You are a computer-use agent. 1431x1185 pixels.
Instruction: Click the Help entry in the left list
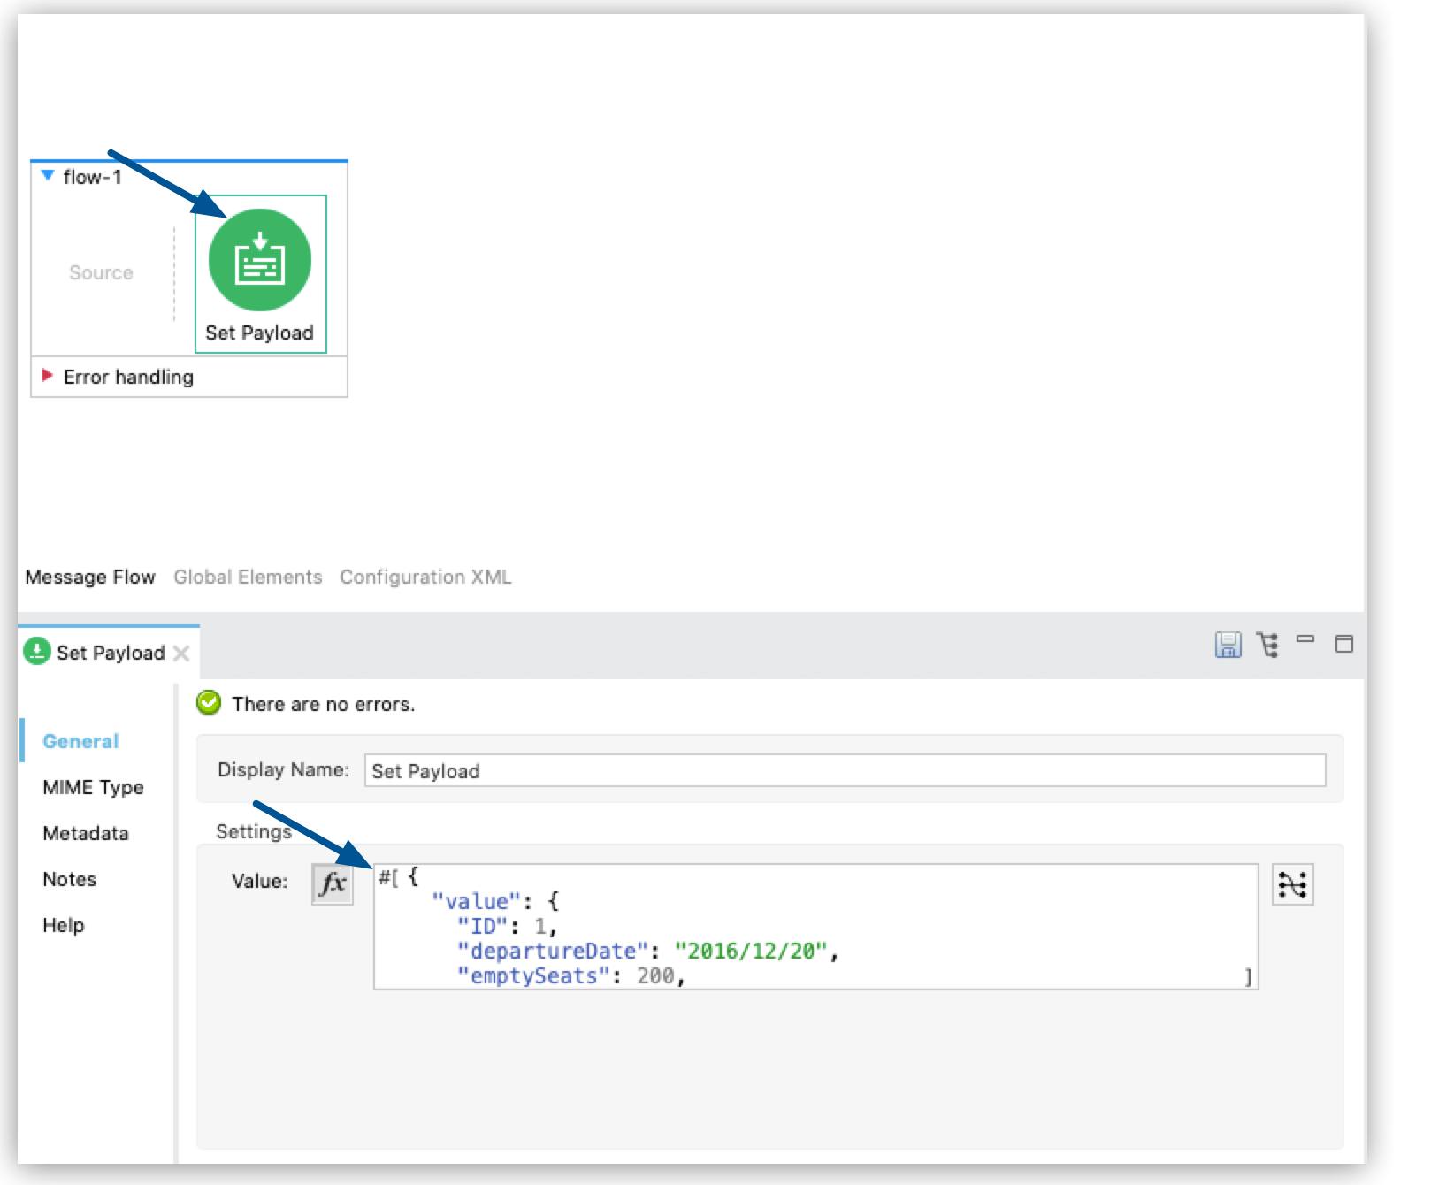point(64,925)
